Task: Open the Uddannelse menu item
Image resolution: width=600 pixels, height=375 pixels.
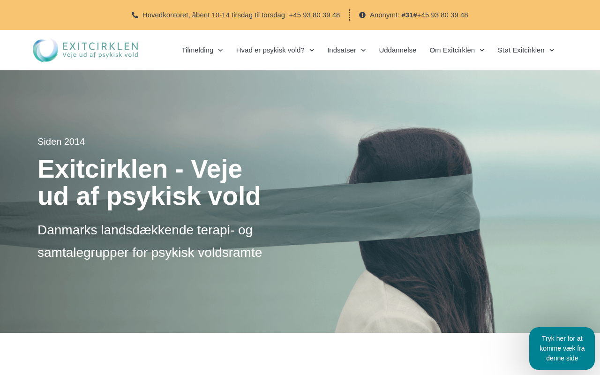Action: tap(397, 50)
